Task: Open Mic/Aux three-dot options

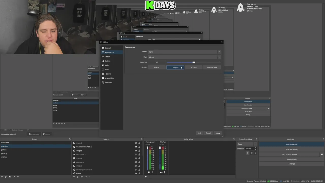Action: [x=165, y=172]
